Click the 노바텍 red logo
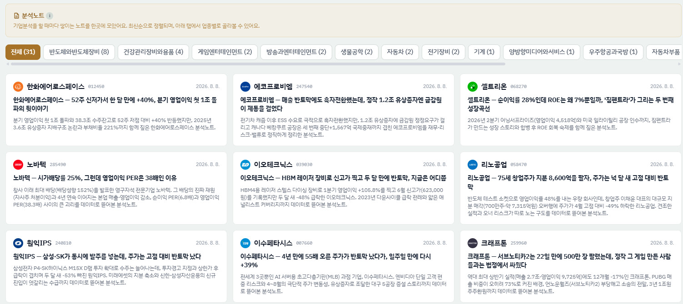The image size is (683, 304). [18, 165]
